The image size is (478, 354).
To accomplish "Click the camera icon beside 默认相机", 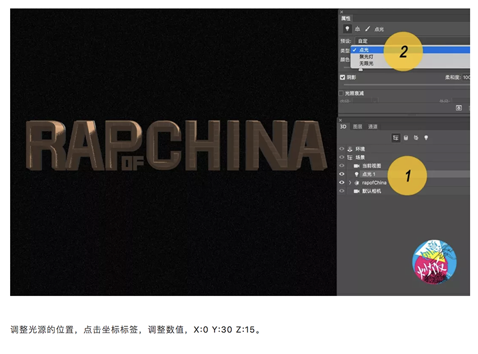I will 356,191.
